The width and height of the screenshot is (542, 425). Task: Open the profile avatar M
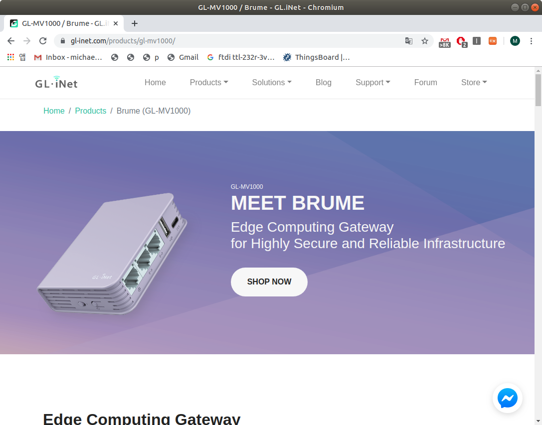coord(515,41)
